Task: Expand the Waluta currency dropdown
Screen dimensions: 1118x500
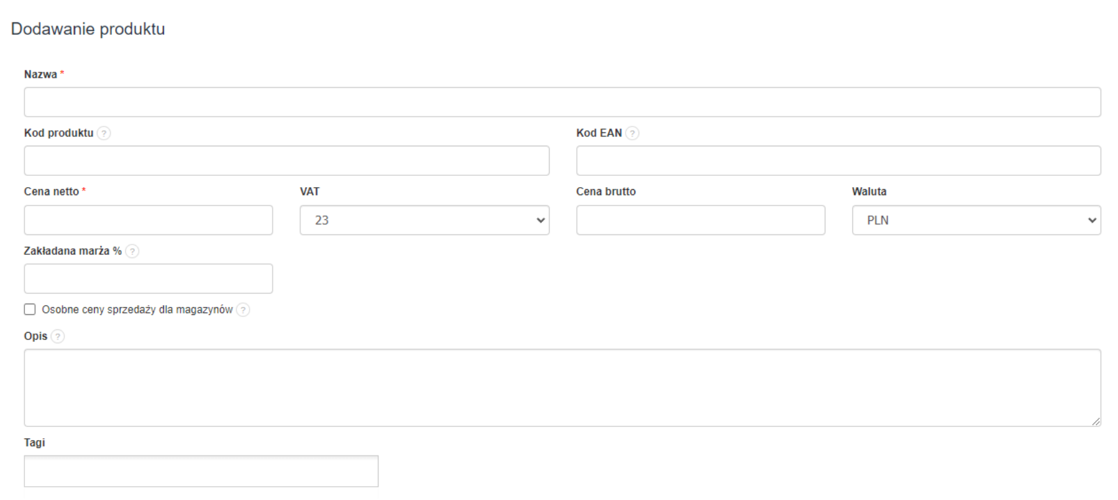Action: (976, 220)
